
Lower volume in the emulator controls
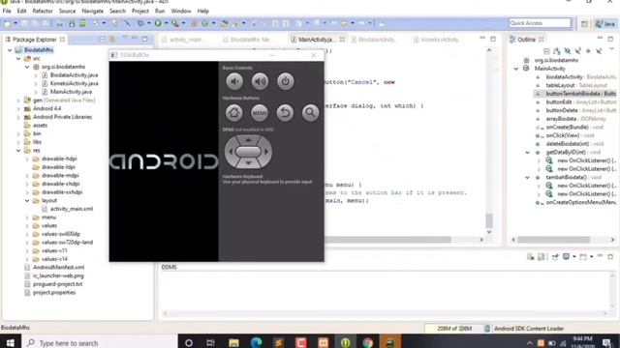[x=234, y=81]
